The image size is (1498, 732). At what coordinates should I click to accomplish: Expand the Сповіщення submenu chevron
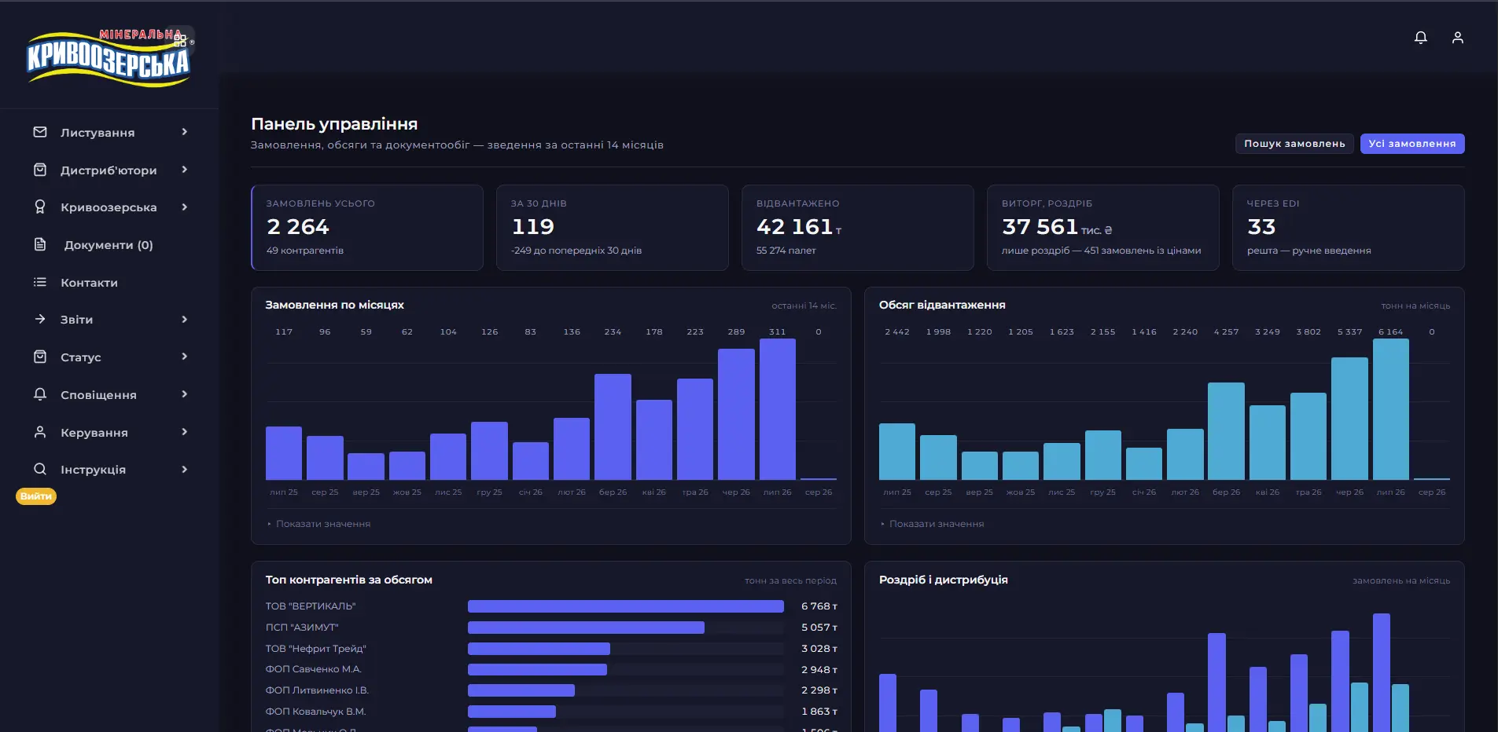[185, 394]
